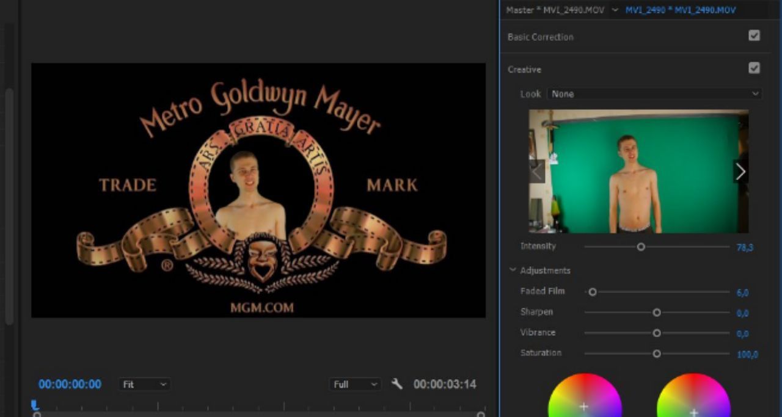Click the Vibrance value 0,0

742,334
